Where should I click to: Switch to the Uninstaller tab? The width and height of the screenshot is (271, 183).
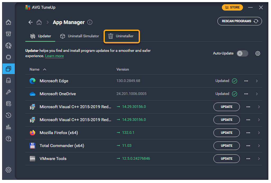[121, 36]
